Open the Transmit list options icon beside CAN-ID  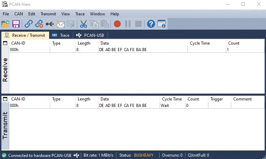pos(5,99)
